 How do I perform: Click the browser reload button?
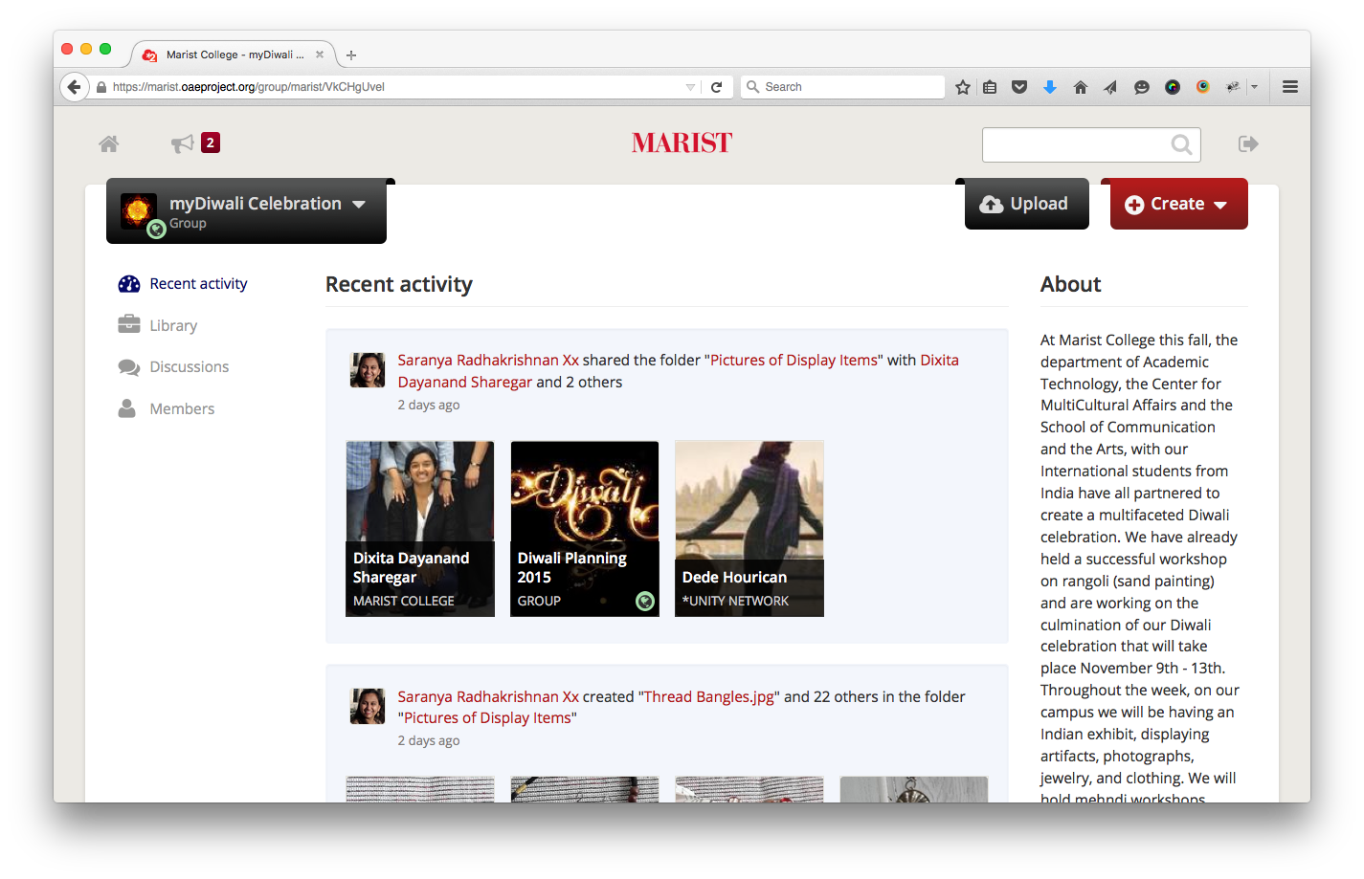(x=716, y=87)
